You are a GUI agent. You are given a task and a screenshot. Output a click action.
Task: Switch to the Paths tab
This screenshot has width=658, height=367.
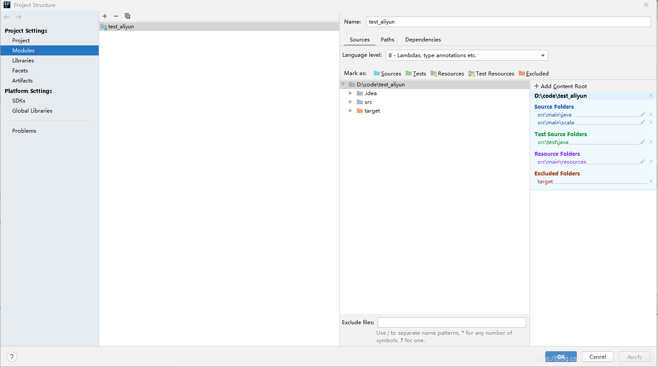tap(387, 40)
